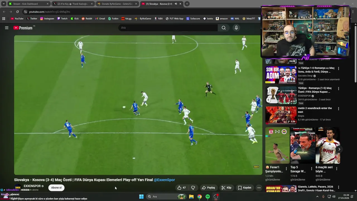
Task: Open the Instagram bookmark
Action: click(47, 19)
